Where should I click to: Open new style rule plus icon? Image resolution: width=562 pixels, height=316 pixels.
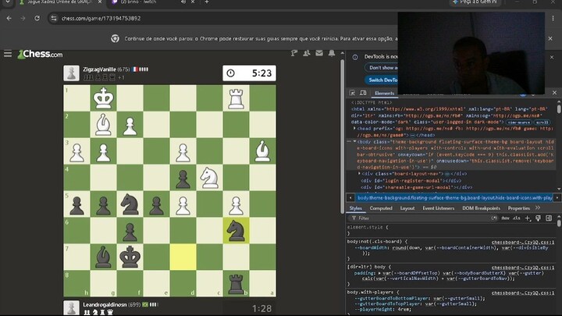[x=527, y=218]
